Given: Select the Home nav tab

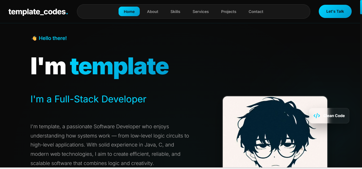Looking at the screenshot, I should point(129,12).
